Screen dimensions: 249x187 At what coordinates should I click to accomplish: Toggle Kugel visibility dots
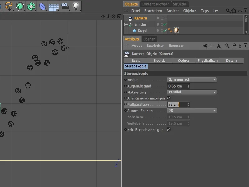pyautogui.click(x=162, y=31)
